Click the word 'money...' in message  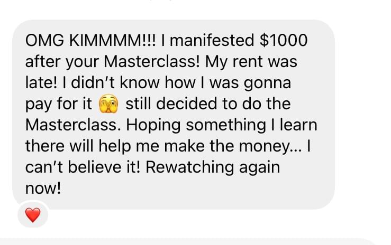(x=270, y=146)
